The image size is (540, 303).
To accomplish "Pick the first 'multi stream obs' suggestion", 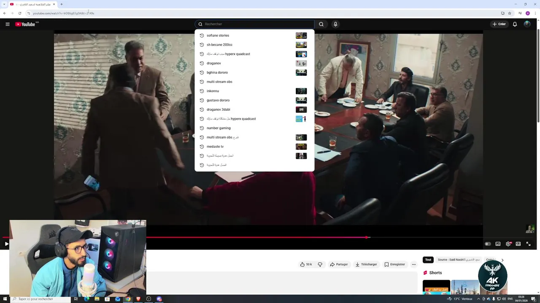I will tap(254, 82).
